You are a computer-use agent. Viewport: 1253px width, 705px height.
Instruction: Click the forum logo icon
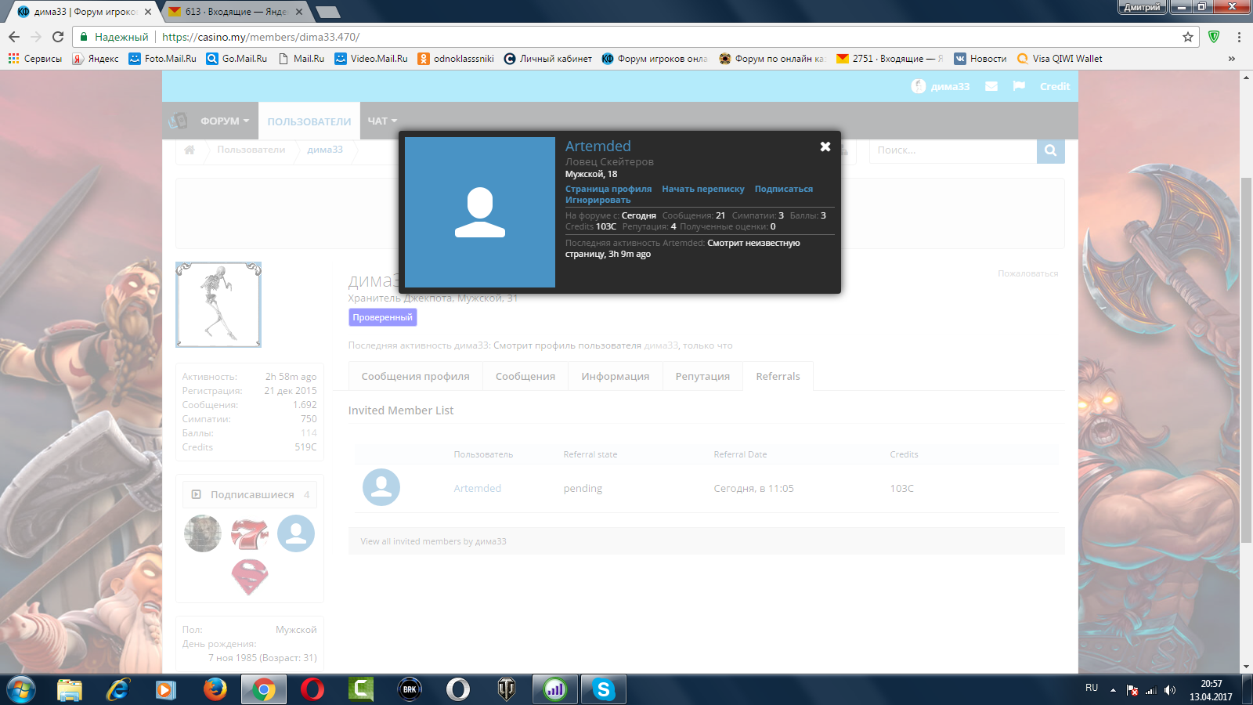pos(178,121)
